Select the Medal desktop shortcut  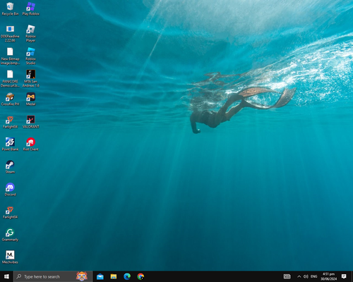pyautogui.click(x=30, y=99)
